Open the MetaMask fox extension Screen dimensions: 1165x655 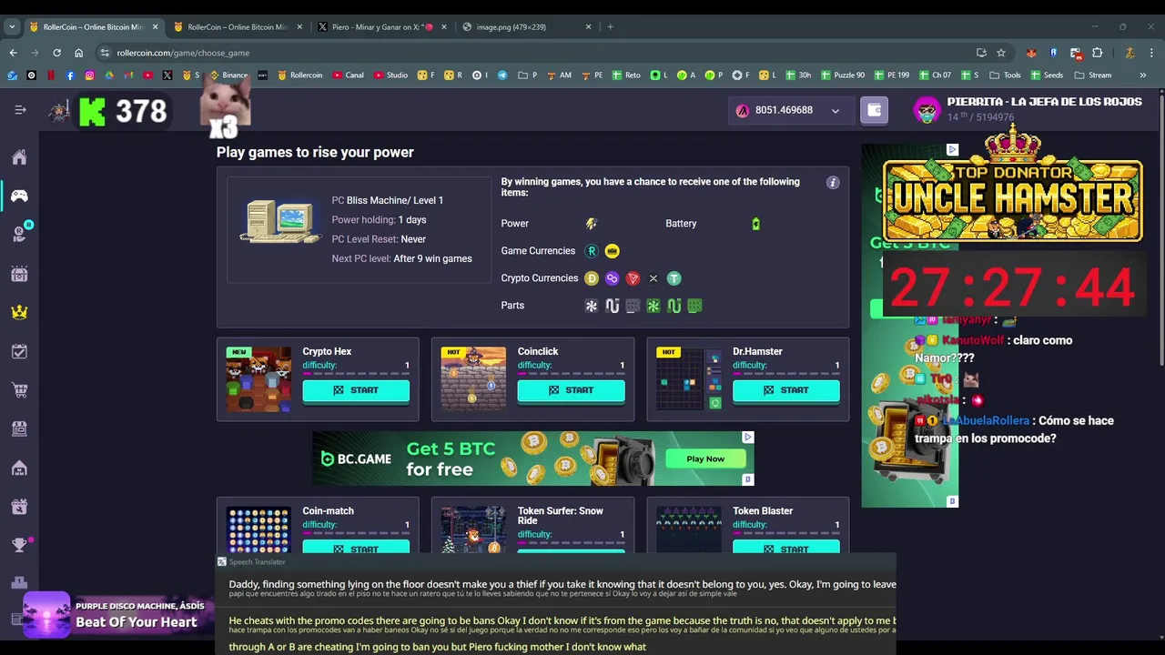tap(1031, 53)
